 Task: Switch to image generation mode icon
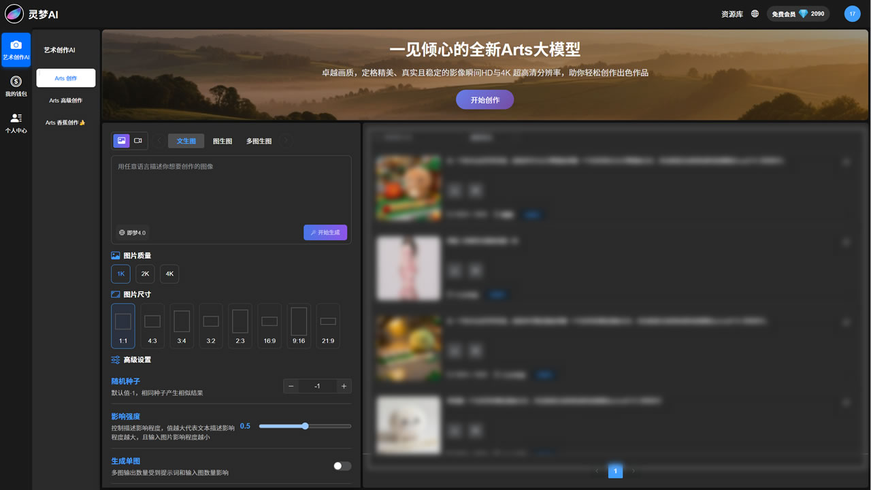(121, 141)
